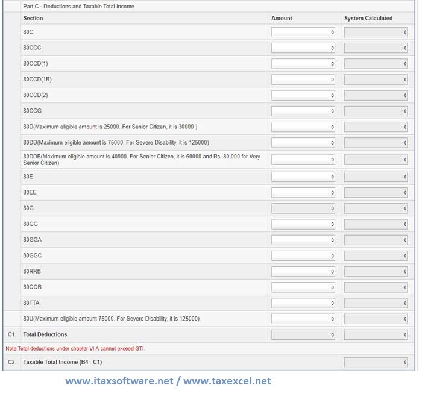Focus the 80RRB Amount field

click(x=303, y=271)
